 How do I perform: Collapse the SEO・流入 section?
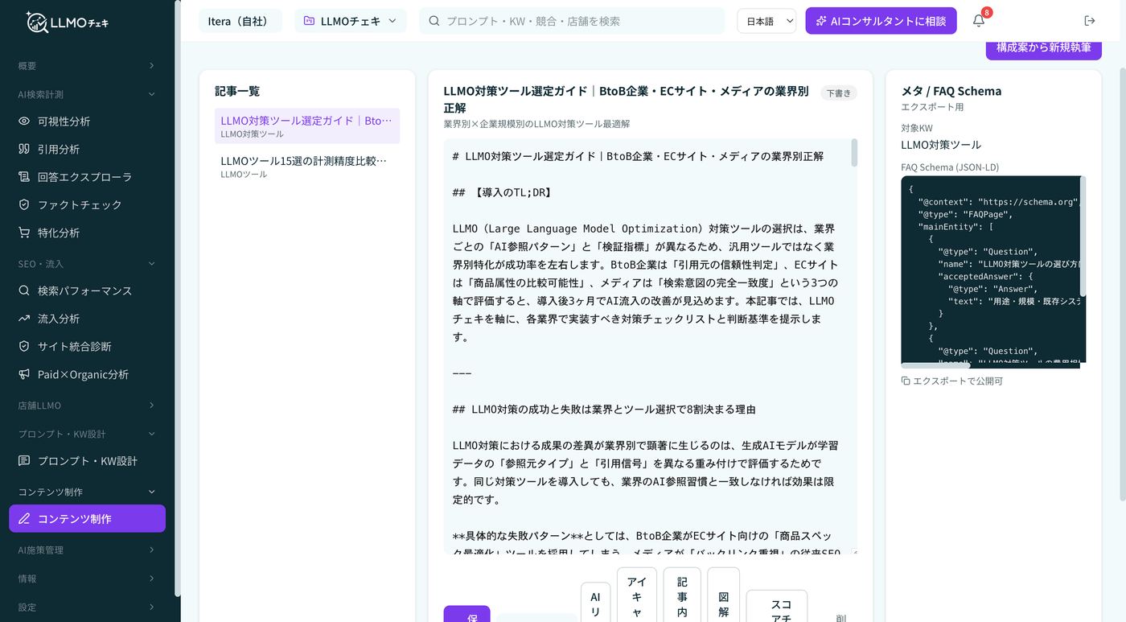click(87, 264)
